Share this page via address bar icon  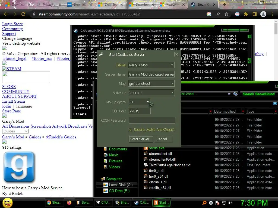(218, 14)
